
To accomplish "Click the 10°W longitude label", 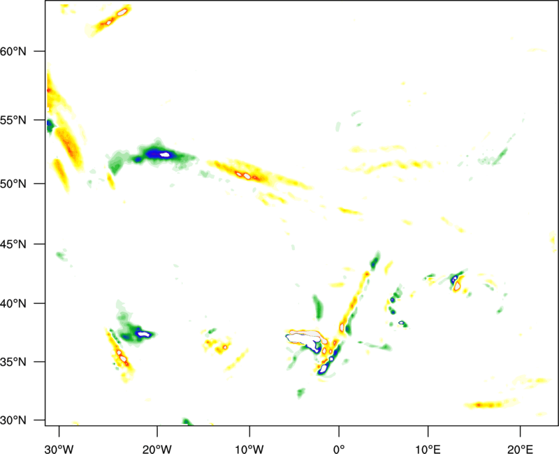I will click(249, 449).
